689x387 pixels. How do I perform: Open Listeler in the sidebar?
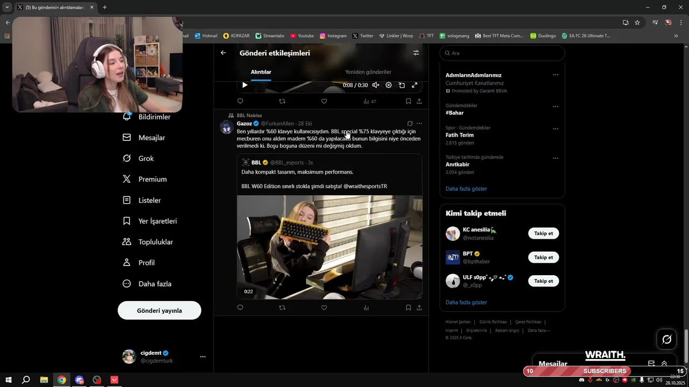142,200
